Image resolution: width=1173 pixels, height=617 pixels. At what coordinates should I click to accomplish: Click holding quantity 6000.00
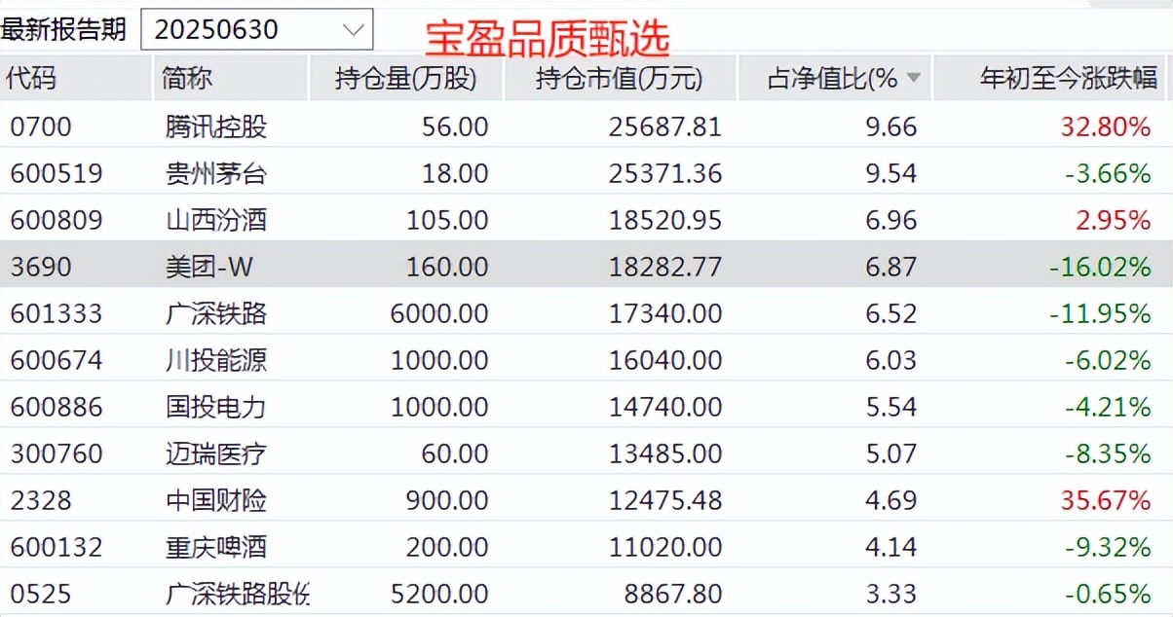coord(439,313)
